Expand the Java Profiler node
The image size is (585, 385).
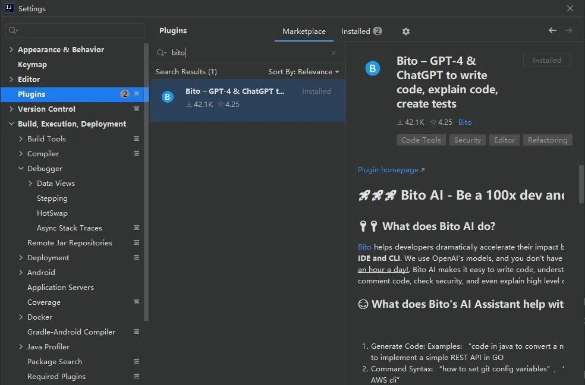point(21,346)
